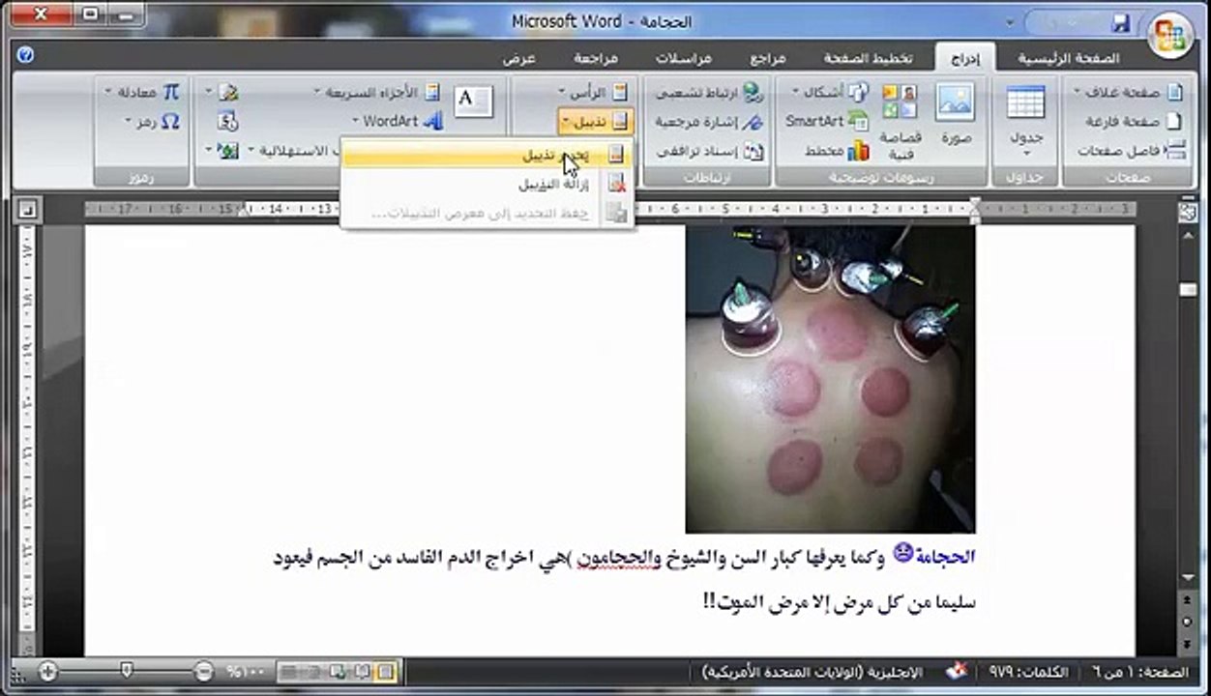Viewport: 1211px width, 696px height.
Task: Open Clip Art (قصاصة فنية) pane
Action: click(x=900, y=121)
